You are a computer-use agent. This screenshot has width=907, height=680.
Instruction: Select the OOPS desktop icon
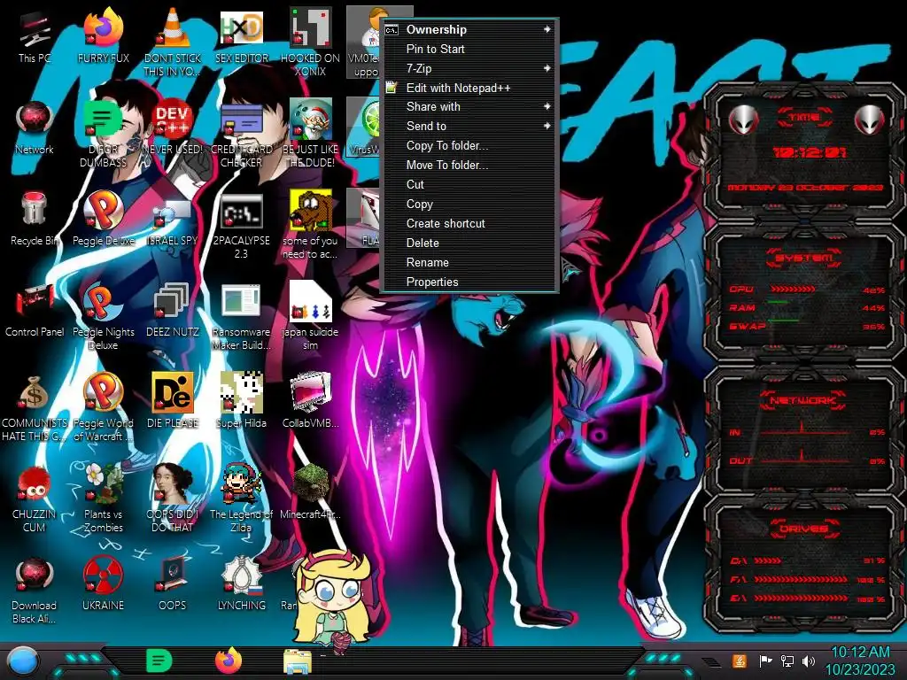click(173, 584)
